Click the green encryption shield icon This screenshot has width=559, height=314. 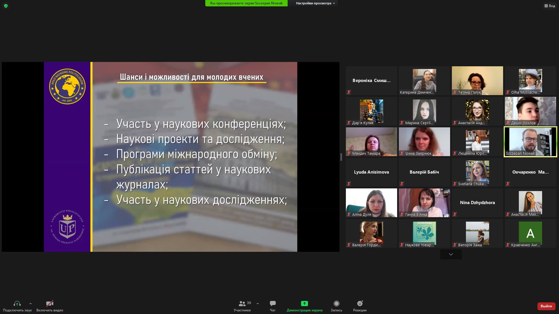[x=6, y=6]
